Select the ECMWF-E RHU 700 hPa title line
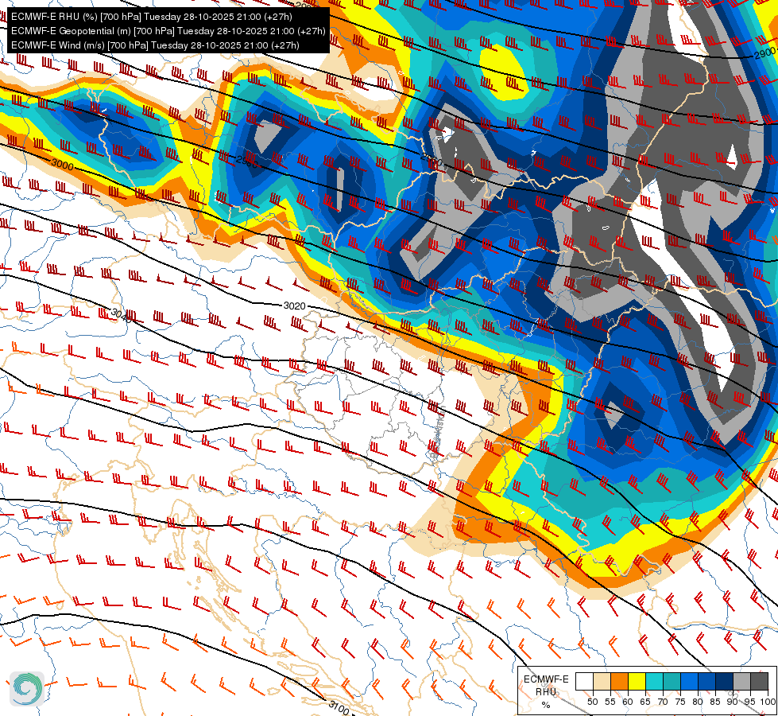 [x=151, y=17]
